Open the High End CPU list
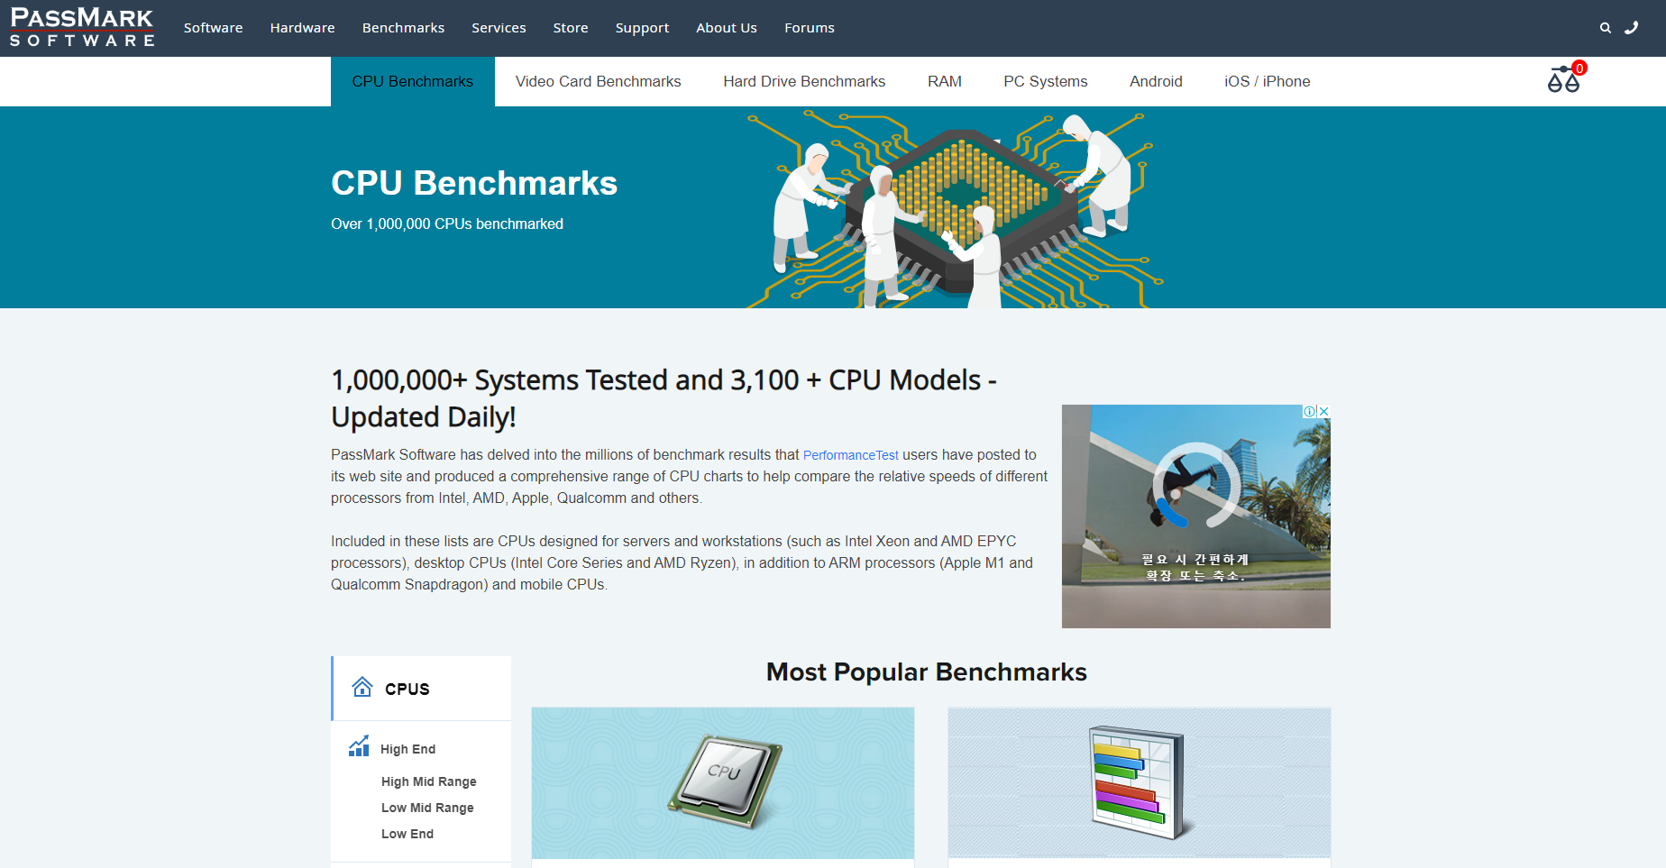The width and height of the screenshot is (1666, 868). tap(407, 749)
